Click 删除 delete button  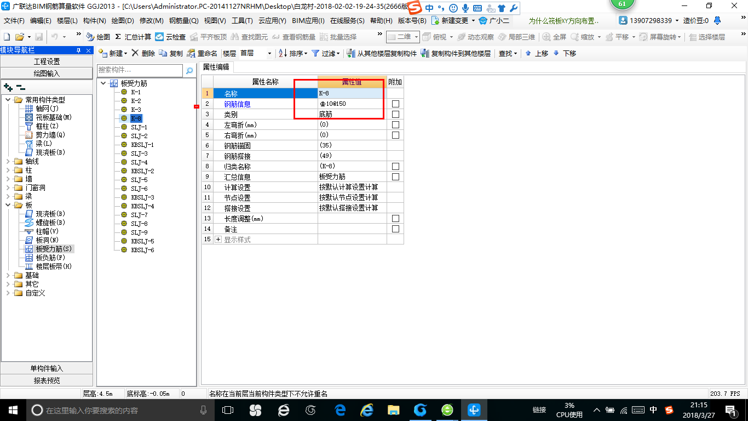coord(143,53)
